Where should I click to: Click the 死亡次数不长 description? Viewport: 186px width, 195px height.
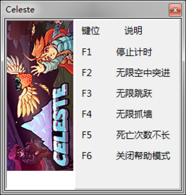click(x=143, y=135)
